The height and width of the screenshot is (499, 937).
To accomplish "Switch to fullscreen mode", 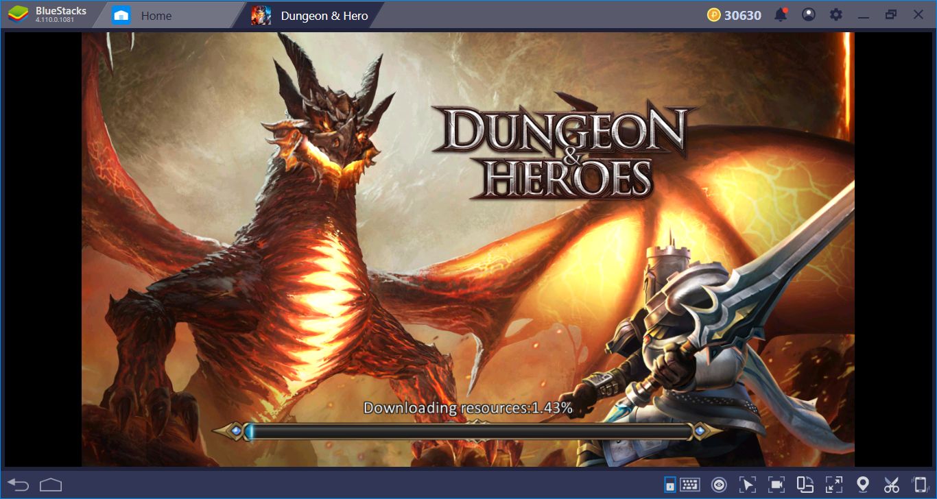I will (x=833, y=485).
